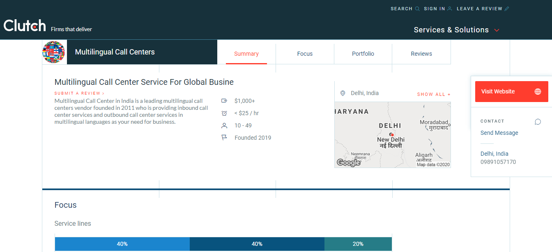
Task: Click the Moradabad label on the map
Action: point(434,122)
